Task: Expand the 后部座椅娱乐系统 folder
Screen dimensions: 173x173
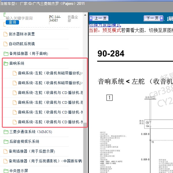Action: coord(24,141)
